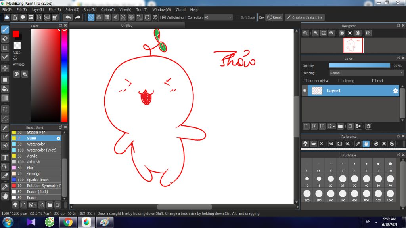Select the rectangular Select tool
This screenshot has width=406, height=228.
tap(5, 109)
